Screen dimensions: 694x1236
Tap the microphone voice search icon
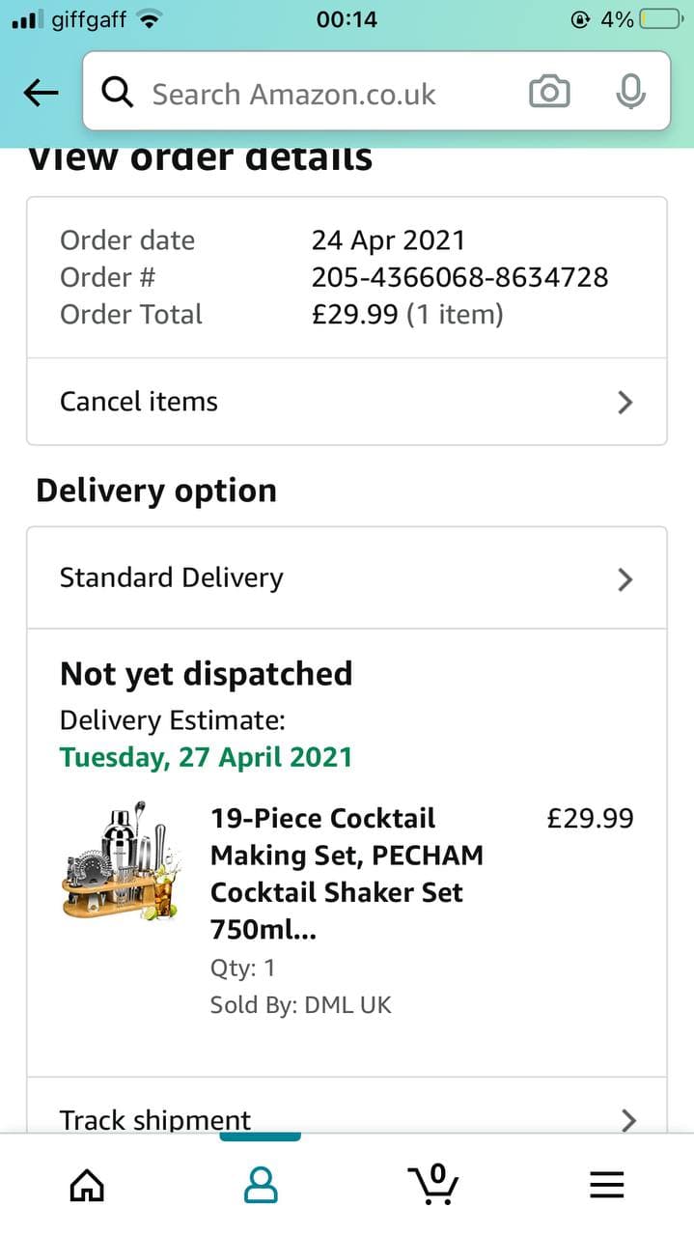(x=630, y=93)
